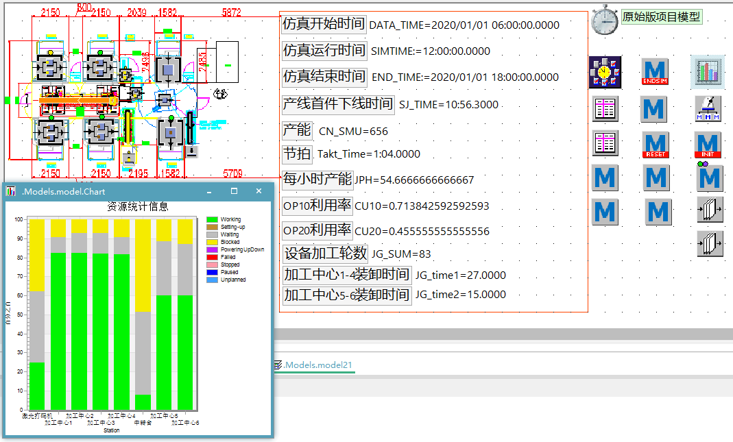Screen dimensions: 733x442
Task: Click the ShiftCalendar clock icon
Action: click(x=605, y=72)
